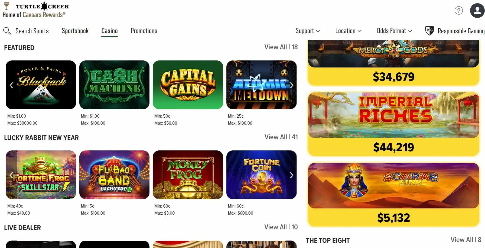
Task: Open the user account profile icon
Action: [x=477, y=11]
